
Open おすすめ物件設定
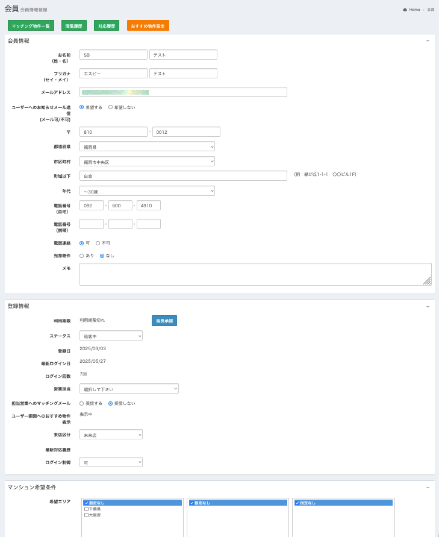(148, 25)
